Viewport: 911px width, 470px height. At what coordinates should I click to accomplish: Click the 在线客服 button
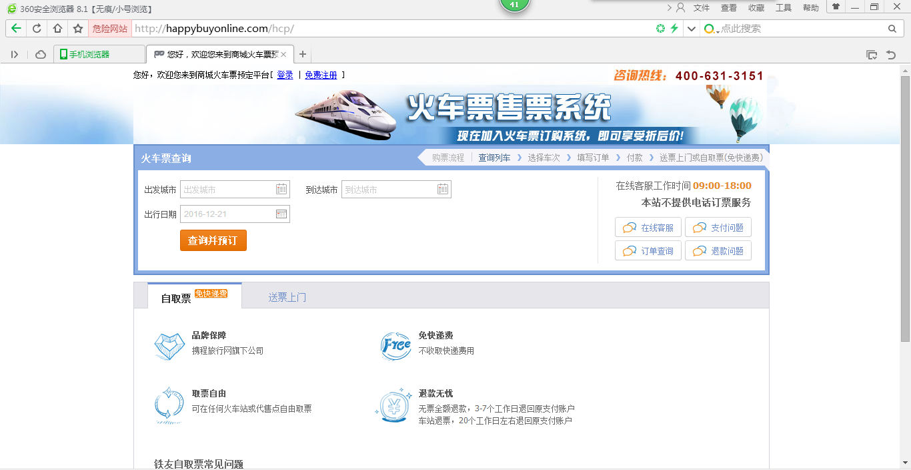(648, 228)
